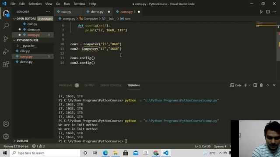Open the Extensions view

click(x=6, y=64)
